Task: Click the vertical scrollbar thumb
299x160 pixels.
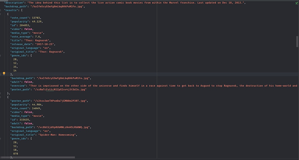Action: tap(297, 41)
